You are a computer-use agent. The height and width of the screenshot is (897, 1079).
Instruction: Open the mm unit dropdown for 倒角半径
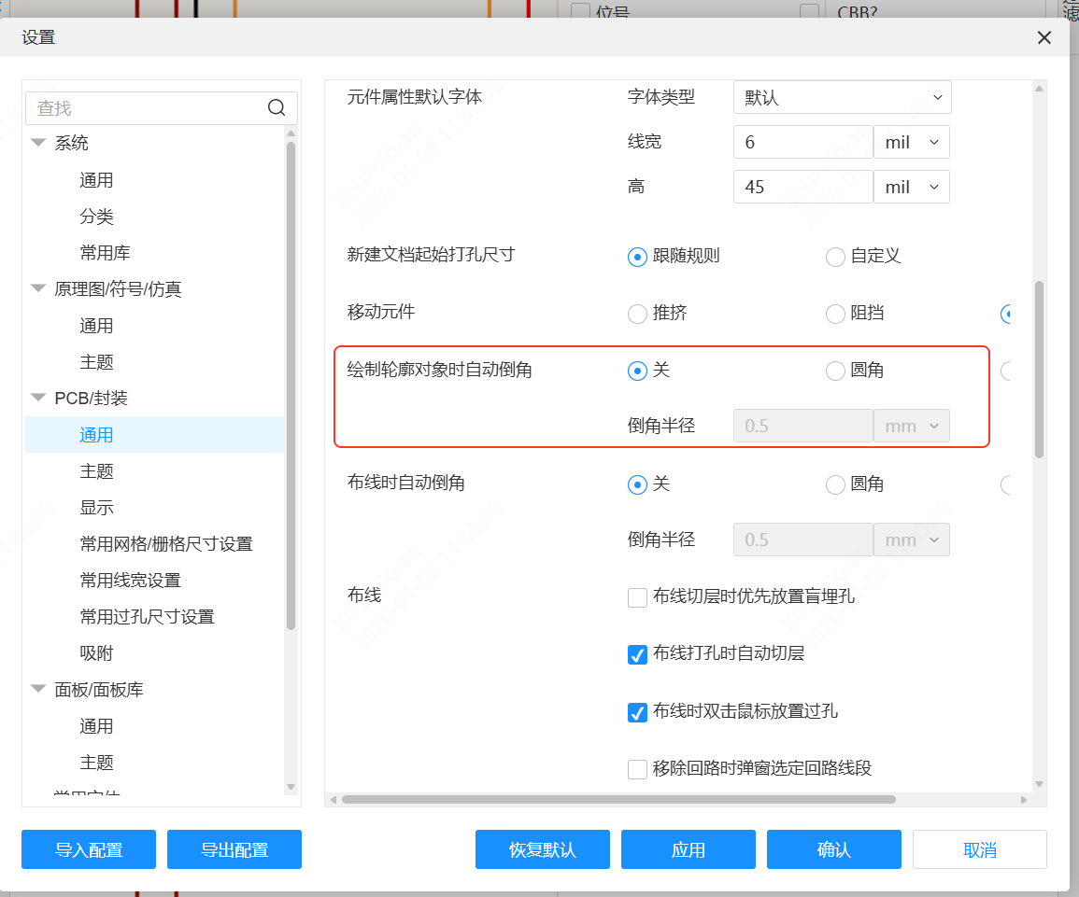point(911,425)
